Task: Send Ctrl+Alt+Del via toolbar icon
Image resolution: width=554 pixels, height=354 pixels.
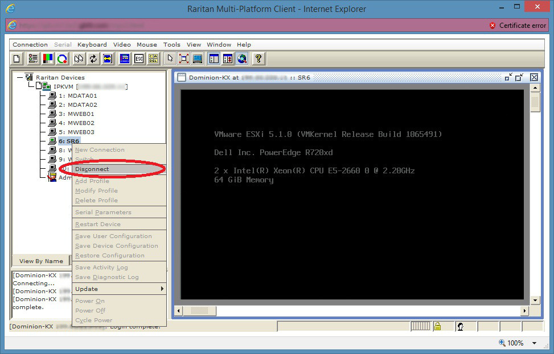Action: tap(153, 59)
